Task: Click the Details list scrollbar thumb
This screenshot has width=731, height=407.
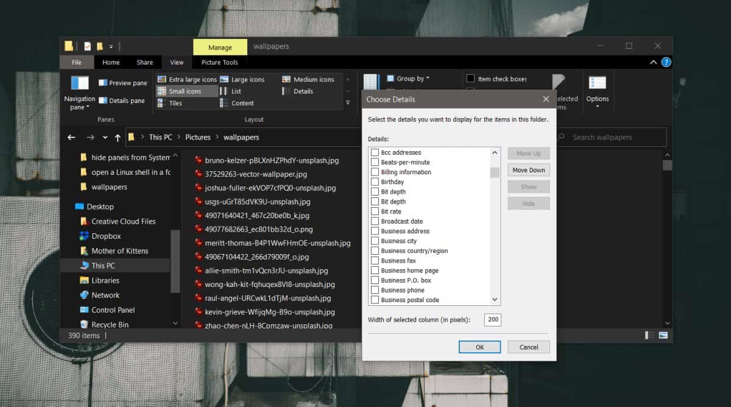Action: click(x=495, y=172)
